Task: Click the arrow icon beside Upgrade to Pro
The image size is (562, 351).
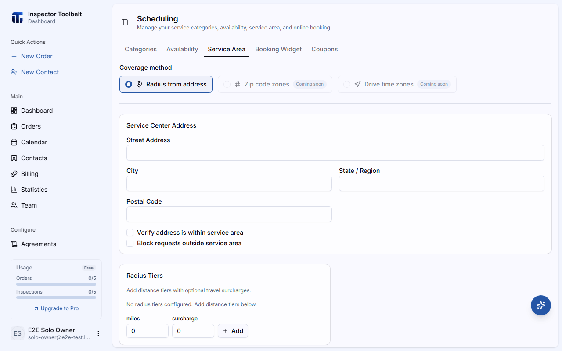Action: (36, 308)
